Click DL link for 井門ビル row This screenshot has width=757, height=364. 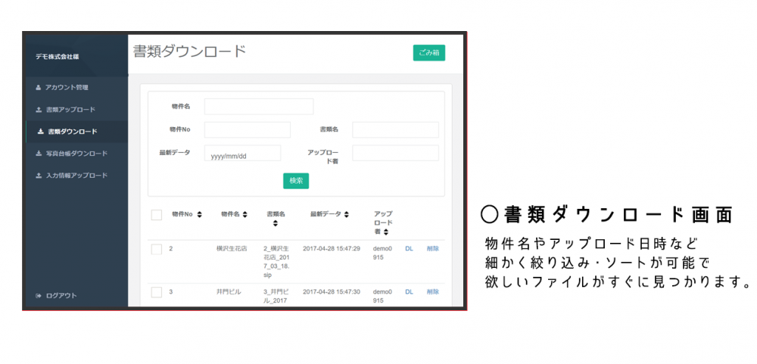(x=409, y=291)
